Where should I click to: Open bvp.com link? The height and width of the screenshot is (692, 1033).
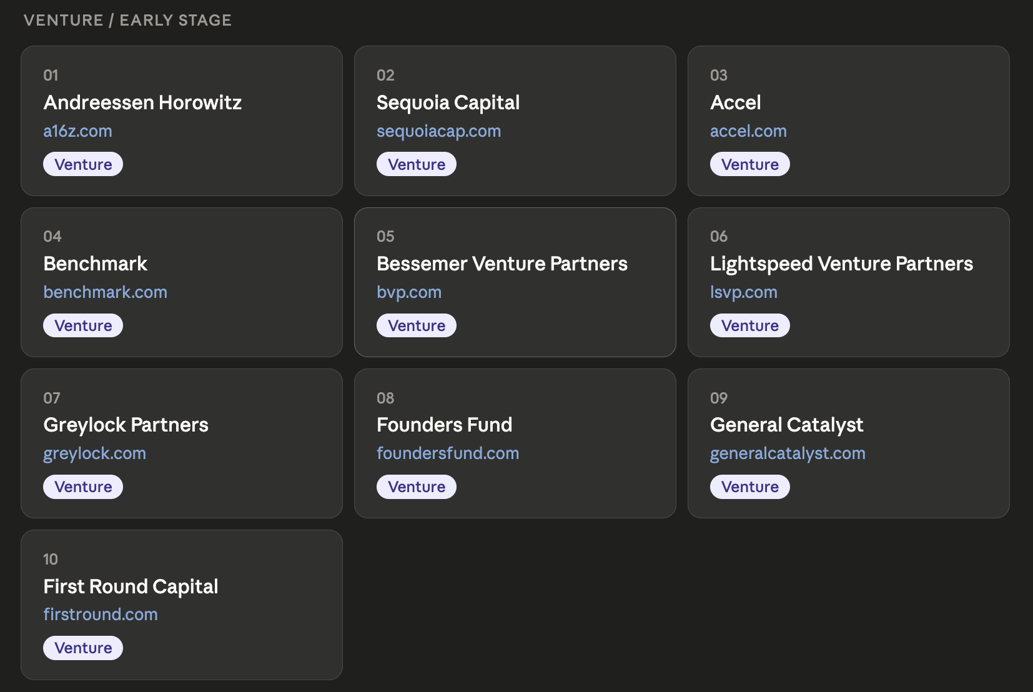click(409, 292)
